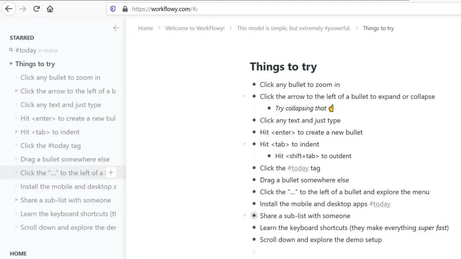461x259 pixels.
Task: Expand the 'Share a sub-list with someone' bullet
Action: tap(244, 216)
